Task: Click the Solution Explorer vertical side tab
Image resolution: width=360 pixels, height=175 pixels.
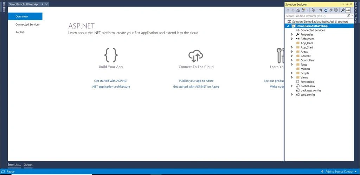Action: coord(356,12)
